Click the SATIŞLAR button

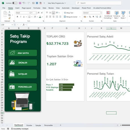click(23, 74)
